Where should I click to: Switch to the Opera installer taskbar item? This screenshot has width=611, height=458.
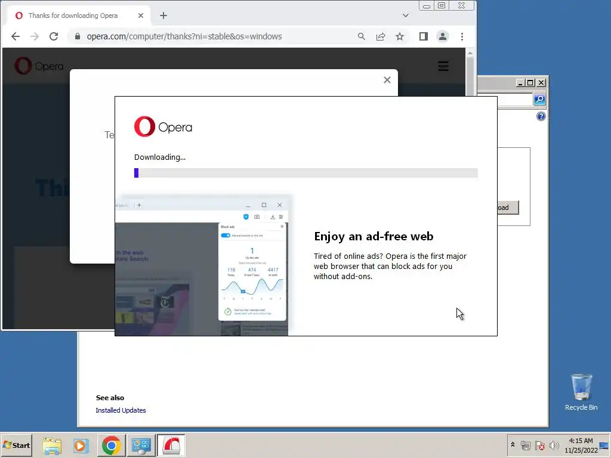click(171, 445)
